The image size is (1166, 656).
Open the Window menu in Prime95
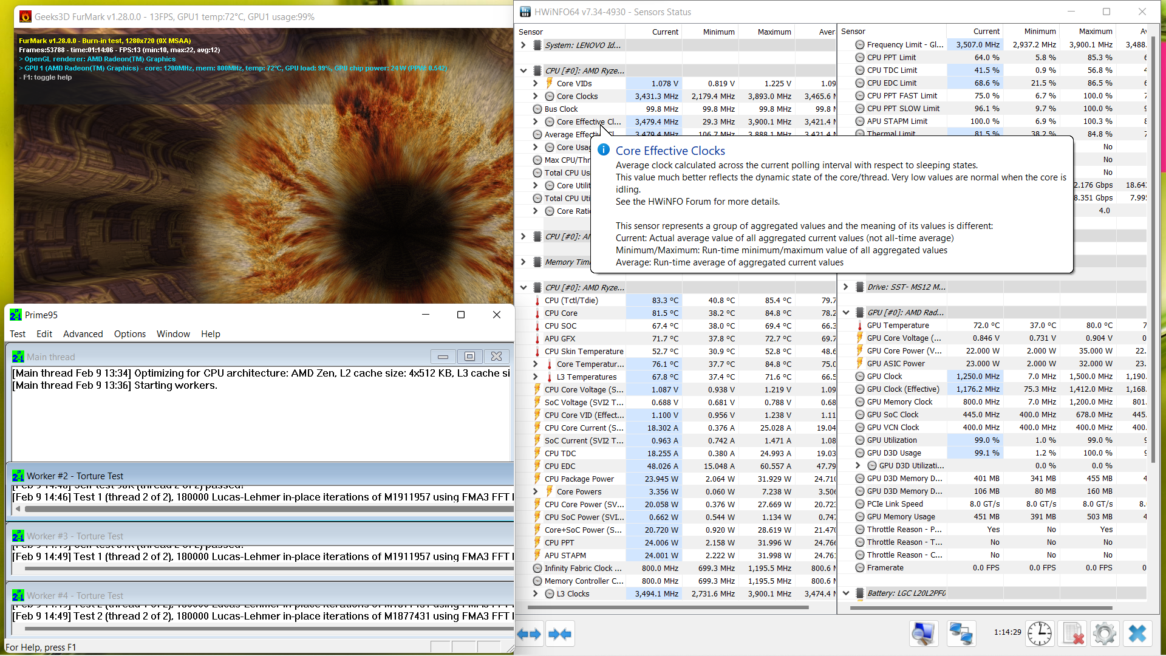coord(173,334)
